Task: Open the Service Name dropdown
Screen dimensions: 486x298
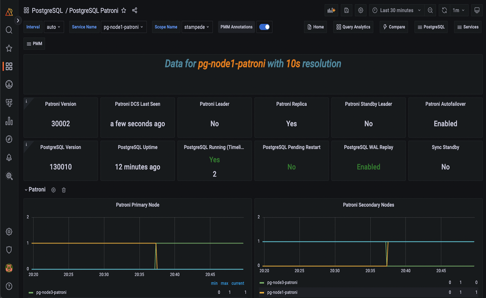Action: 123,27
